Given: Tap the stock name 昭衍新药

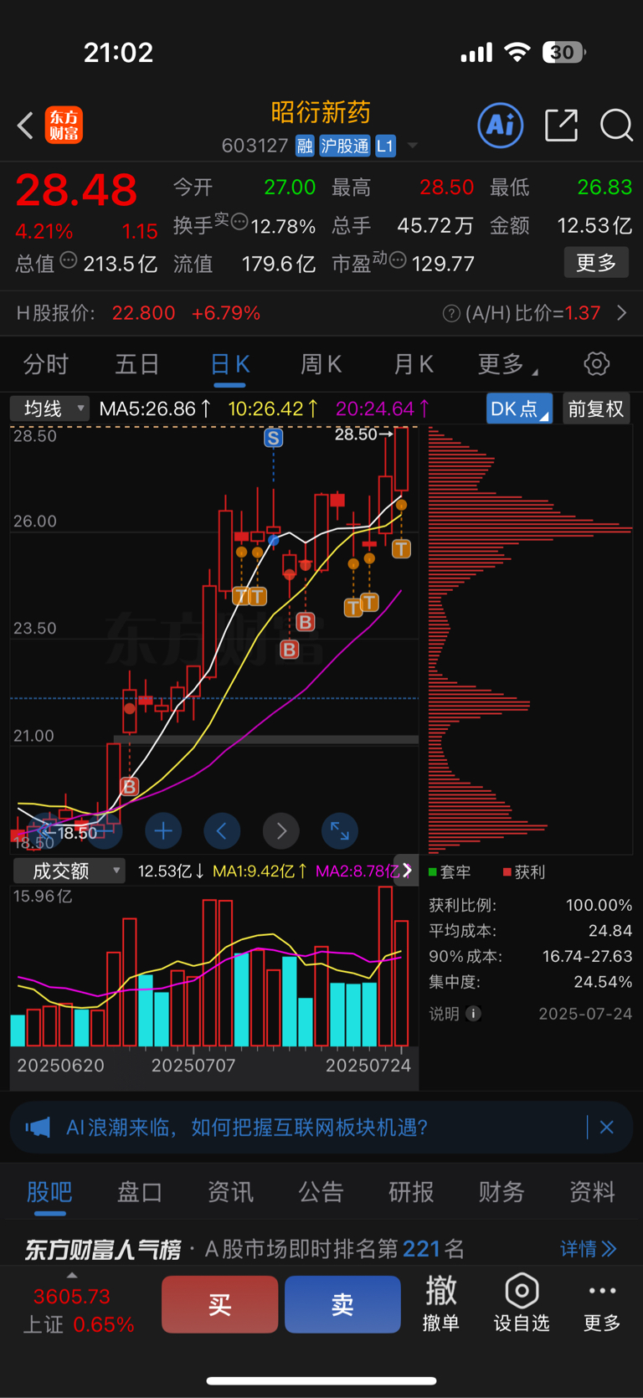Looking at the screenshot, I should (321, 112).
